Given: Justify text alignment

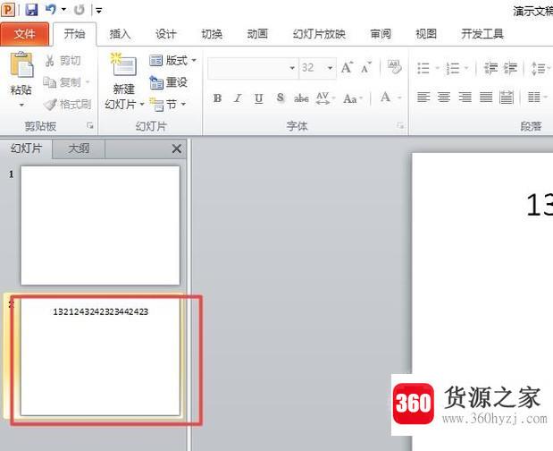Looking at the screenshot, I should tap(486, 97).
